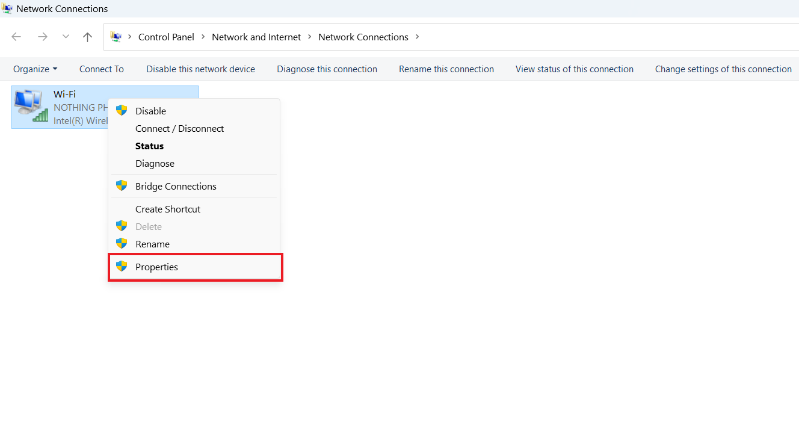The width and height of the screenshot is (799, 434).
Task: Click the Forward navigation arrow
Action: pyautogui.click(x=42, y=37)
